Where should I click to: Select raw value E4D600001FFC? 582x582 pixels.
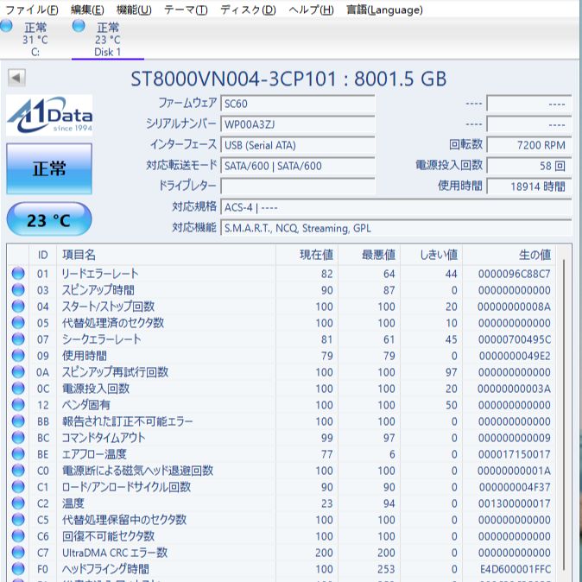[x=516, y=569]
